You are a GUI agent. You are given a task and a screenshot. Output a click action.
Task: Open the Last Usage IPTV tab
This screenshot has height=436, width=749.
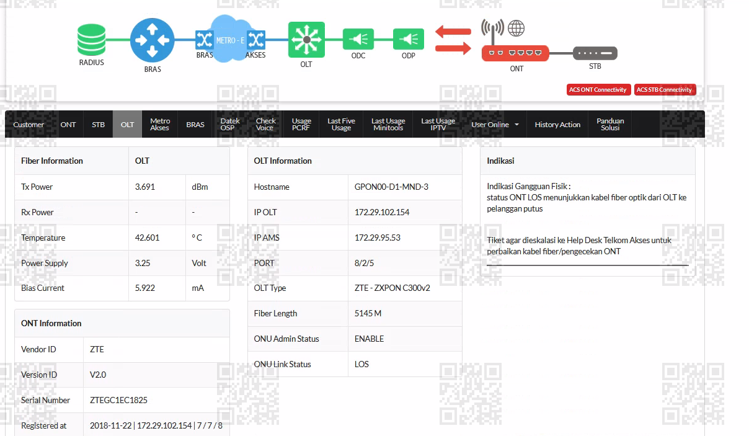click(x=438, y=125)
